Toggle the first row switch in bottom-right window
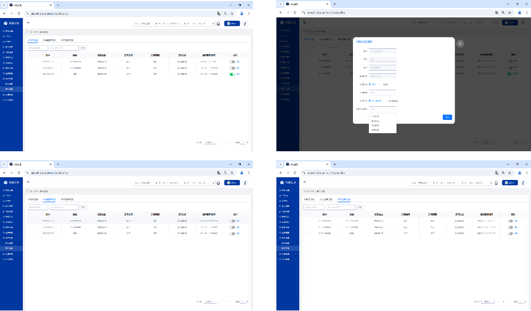The height and width of the screenshot is (311, 531). click(x=510, y=220)
